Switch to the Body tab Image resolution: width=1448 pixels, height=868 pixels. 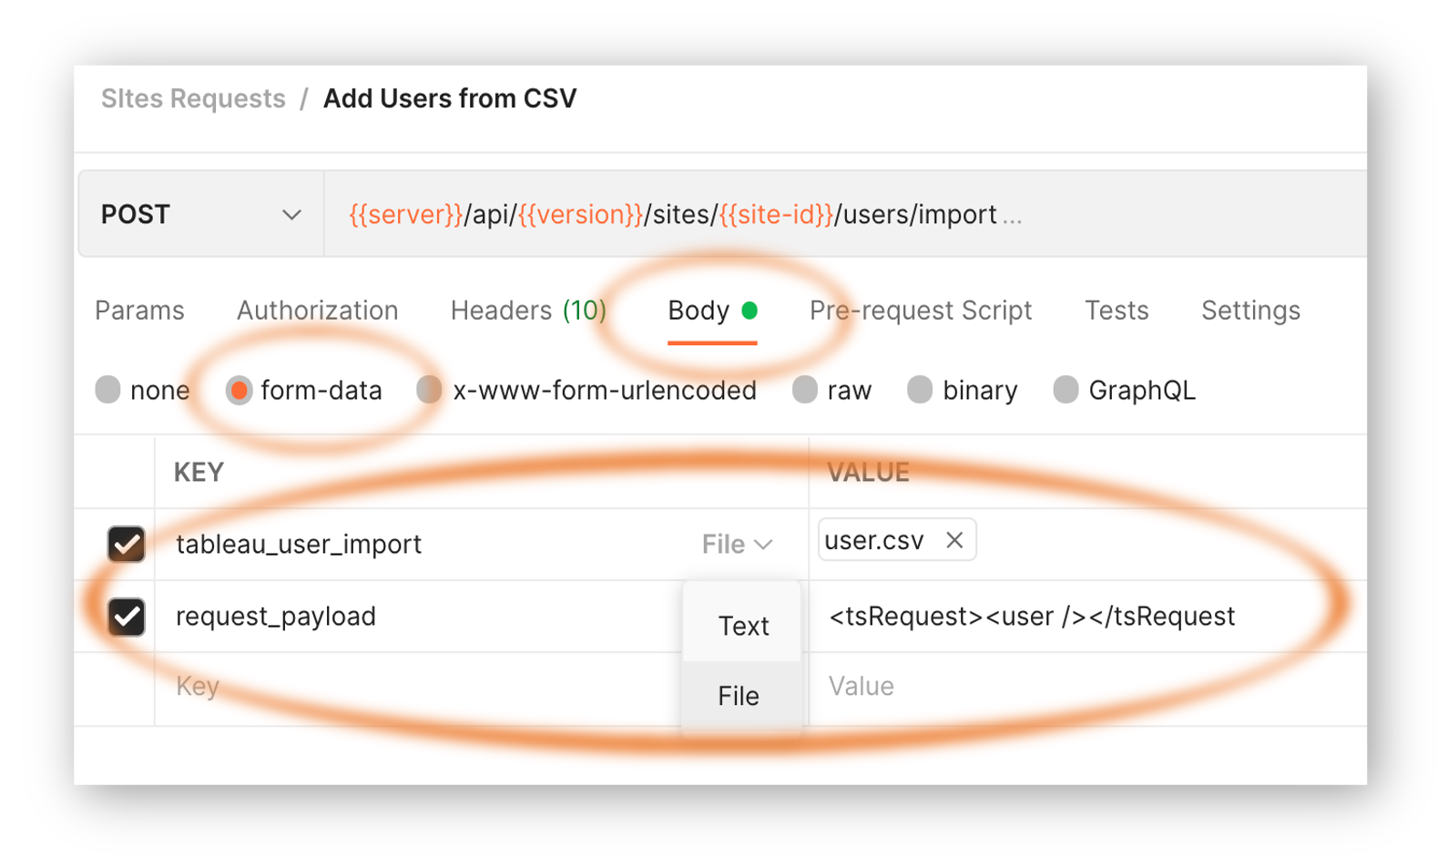point(699,310)
